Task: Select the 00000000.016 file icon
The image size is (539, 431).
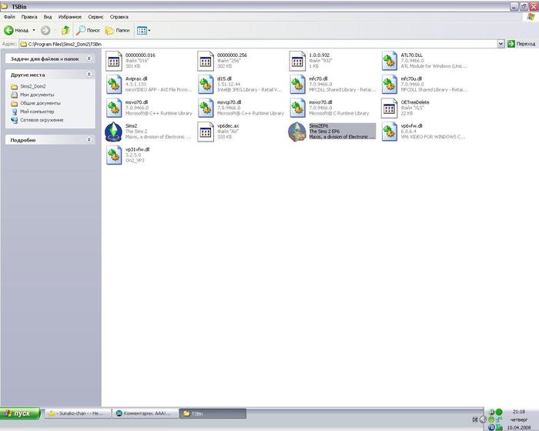Action: 114,61
